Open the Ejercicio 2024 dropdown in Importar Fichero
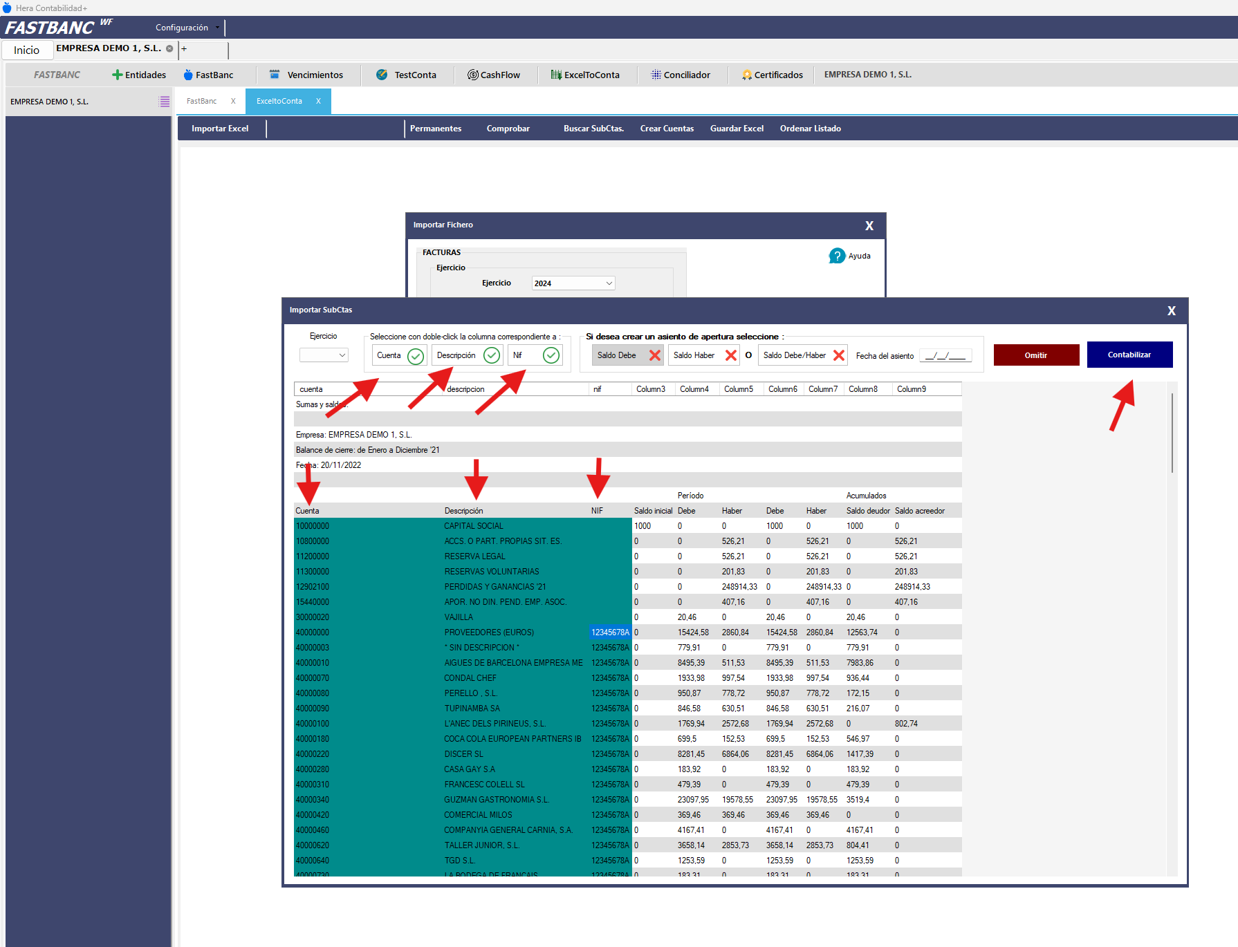1238x947 pixels. pos(573,283)
